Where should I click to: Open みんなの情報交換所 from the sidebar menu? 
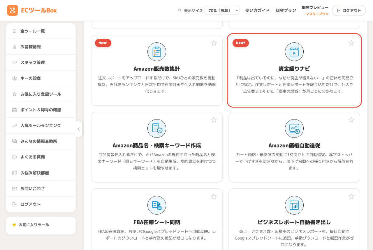coord(41,141)
